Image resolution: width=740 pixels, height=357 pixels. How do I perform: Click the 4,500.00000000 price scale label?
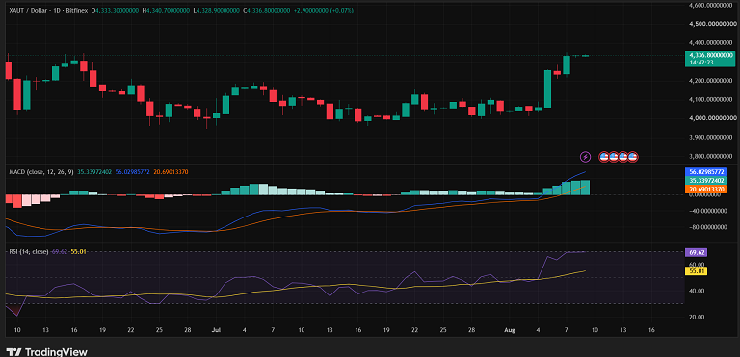[x=713, y=24]
